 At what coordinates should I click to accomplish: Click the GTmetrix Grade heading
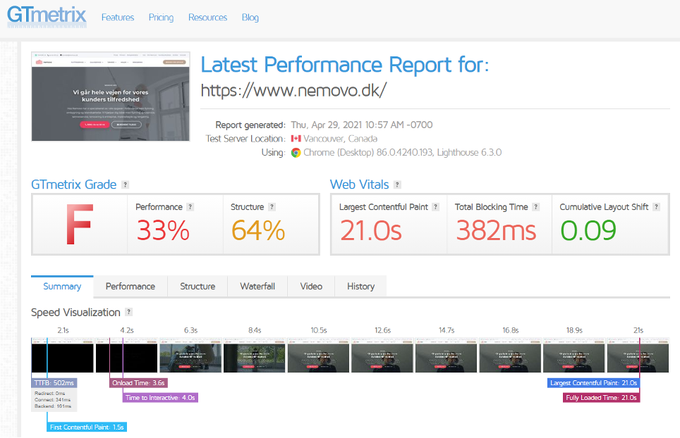coord(74,184)
